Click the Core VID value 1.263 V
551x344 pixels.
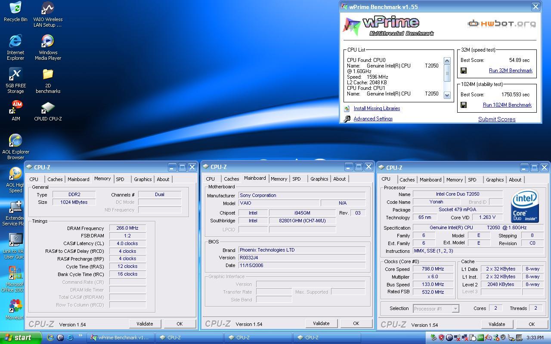click(x=487, y=218)
